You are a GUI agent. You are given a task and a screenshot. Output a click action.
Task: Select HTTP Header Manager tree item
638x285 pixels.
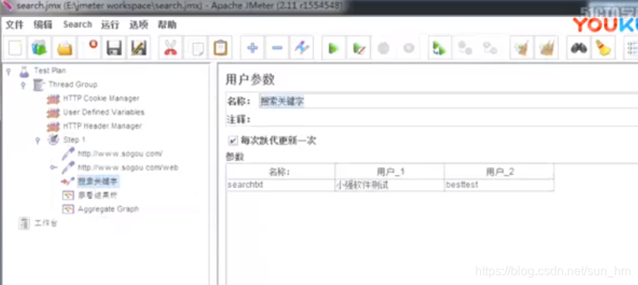point(103,126)
